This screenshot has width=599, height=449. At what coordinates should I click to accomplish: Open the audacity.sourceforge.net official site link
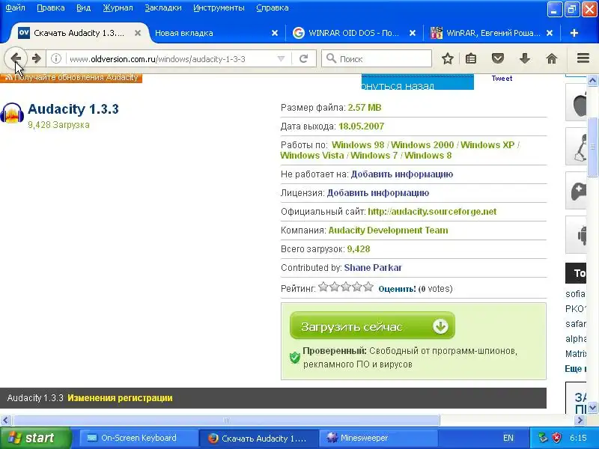point(432,212)
